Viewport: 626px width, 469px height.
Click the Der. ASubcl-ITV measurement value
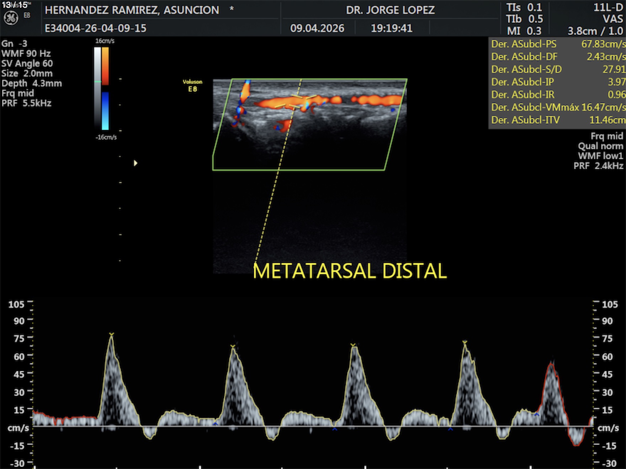[607, 120]
